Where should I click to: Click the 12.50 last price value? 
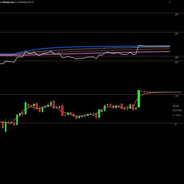click(176, 106)
